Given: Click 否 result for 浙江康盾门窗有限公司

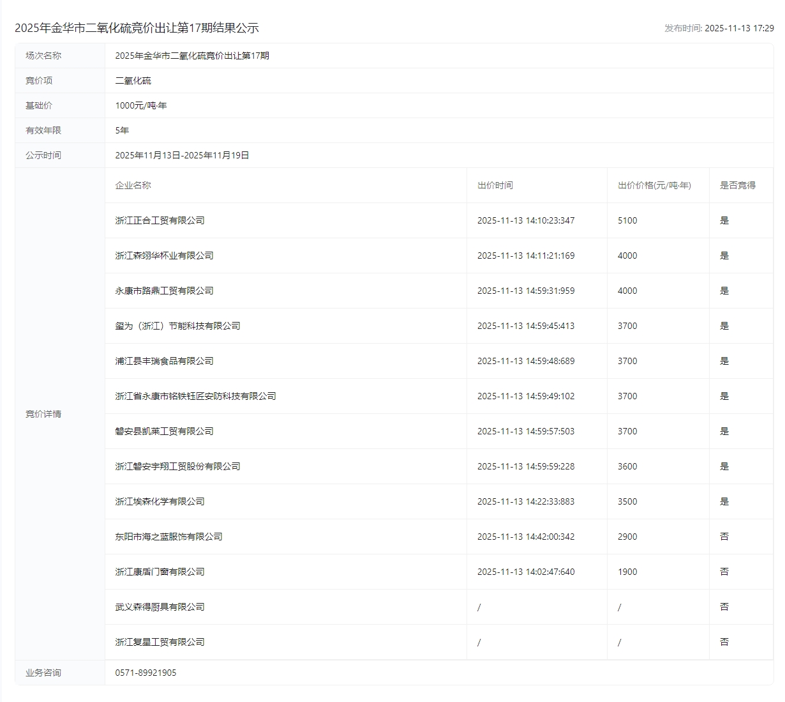Looking at the screenshot, I should click(724, 572).
